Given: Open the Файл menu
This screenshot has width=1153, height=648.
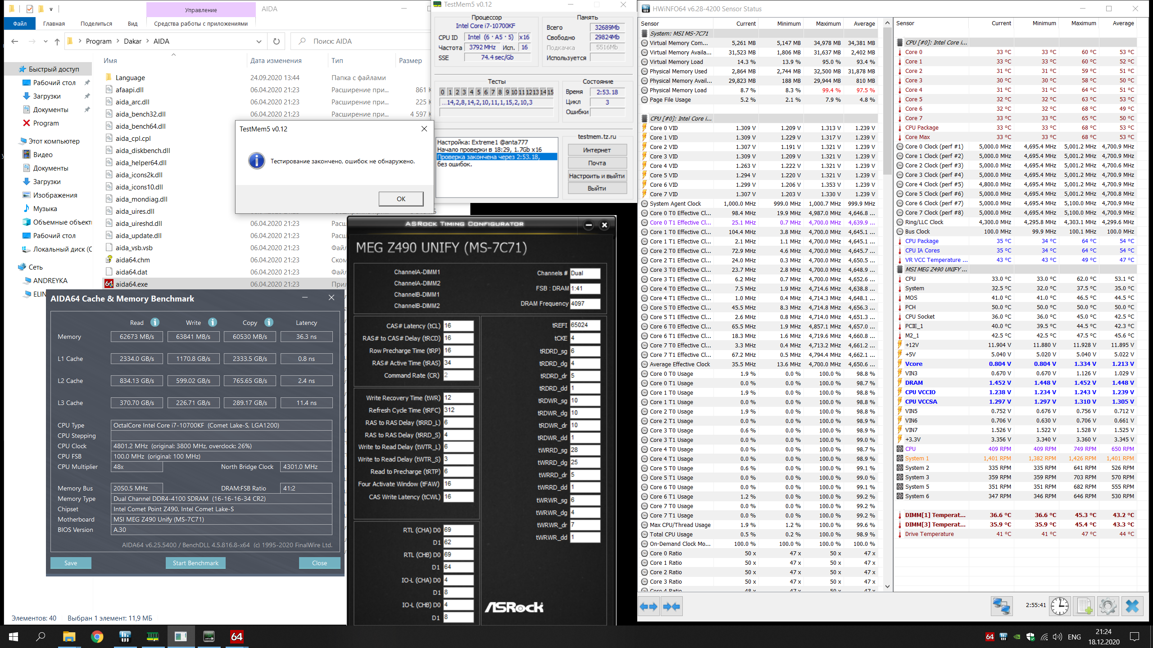Looking at the screenshot, I should tap(20, 23).
